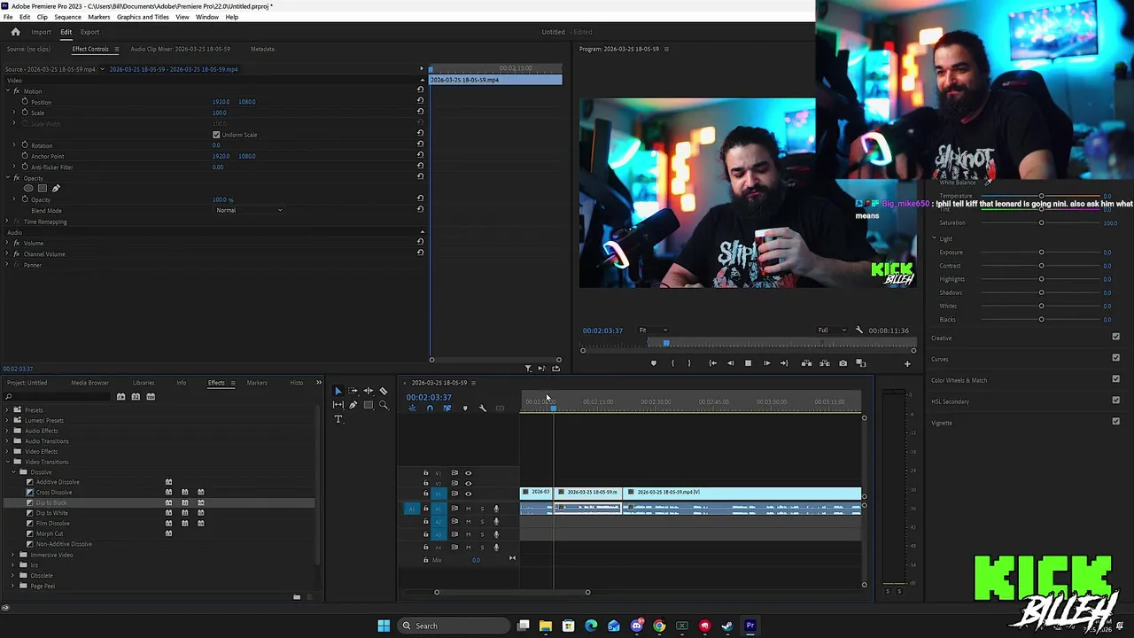Open Premiere Pro in the Windows taskbar
The height and width of the screenshot is (638, 1134).
coord(750,626)
